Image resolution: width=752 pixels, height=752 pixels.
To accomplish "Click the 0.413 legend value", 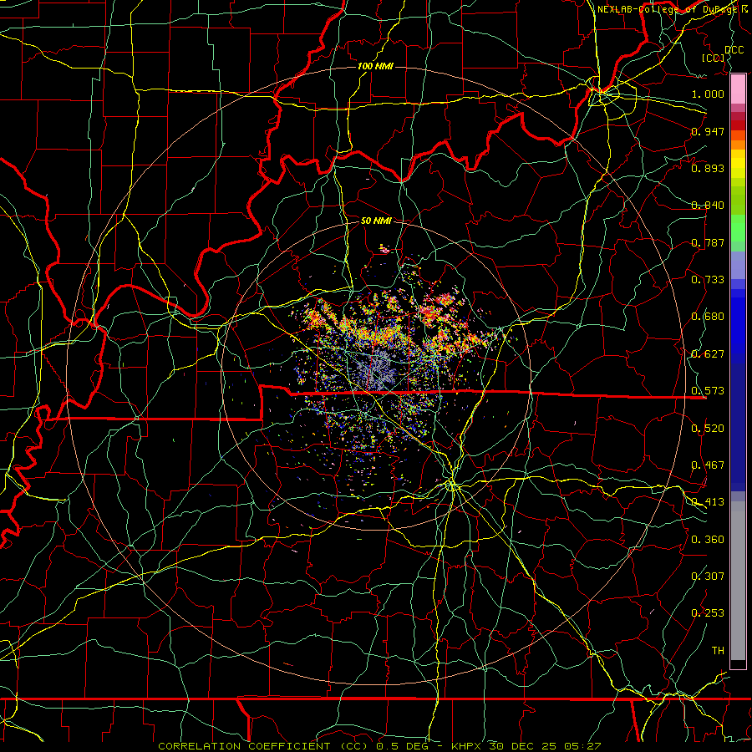I will pos(708,502).
